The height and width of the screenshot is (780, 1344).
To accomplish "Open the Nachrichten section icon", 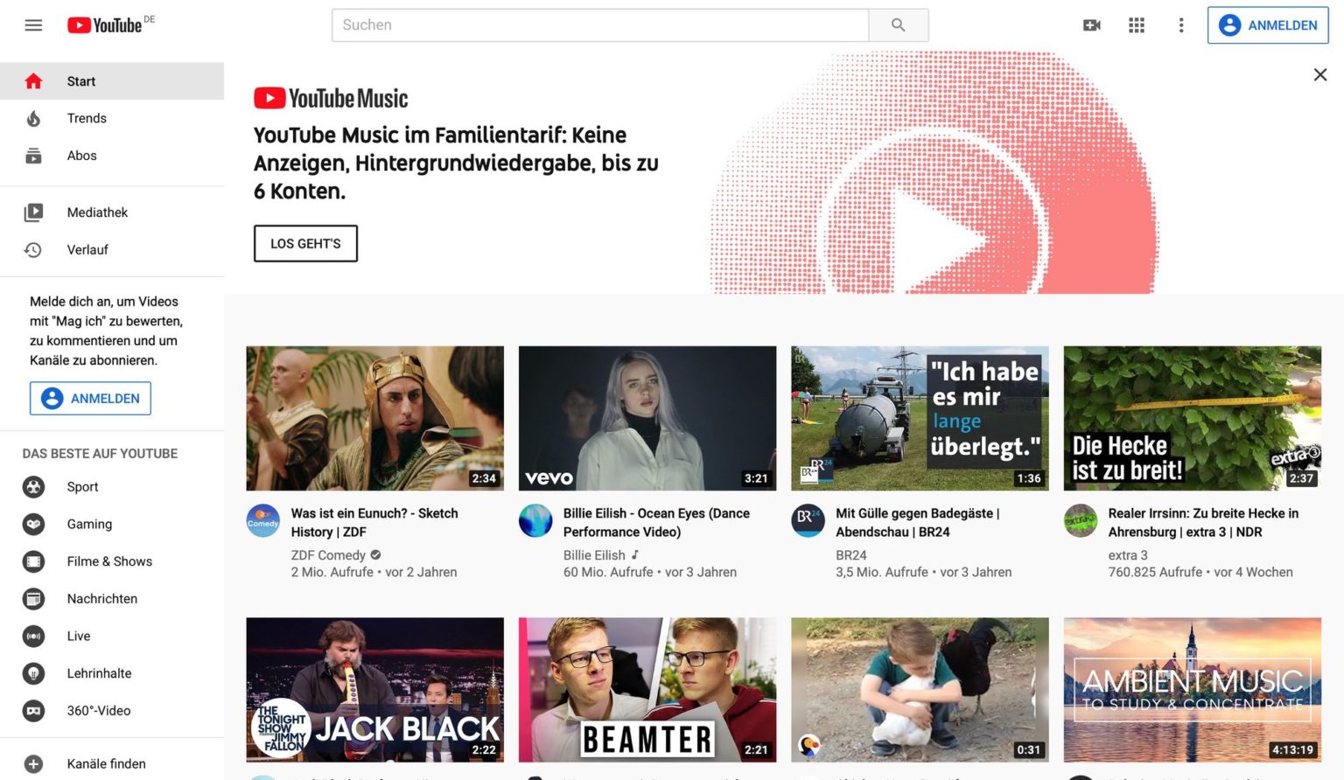I will coord(33,598).
